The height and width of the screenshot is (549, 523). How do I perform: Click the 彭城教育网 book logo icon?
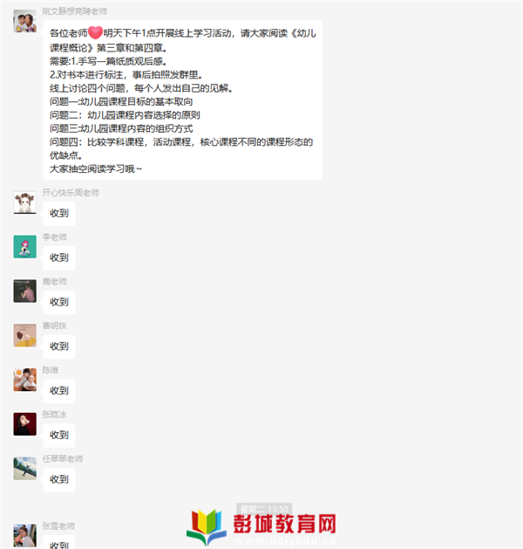coord(206,527)
